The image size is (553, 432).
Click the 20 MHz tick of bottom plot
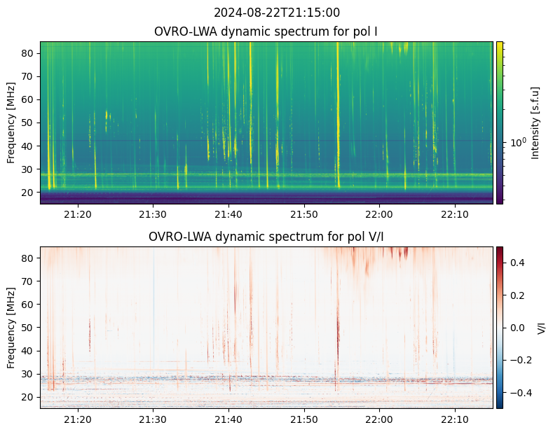pos(28,397)
